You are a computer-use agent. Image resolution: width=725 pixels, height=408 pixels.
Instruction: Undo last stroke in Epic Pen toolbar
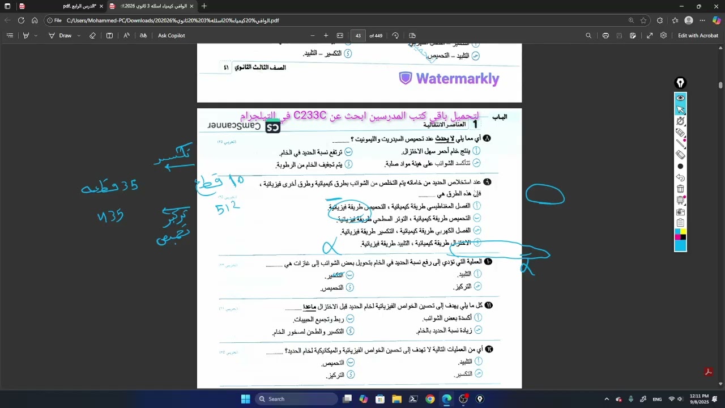pos(680,177)
